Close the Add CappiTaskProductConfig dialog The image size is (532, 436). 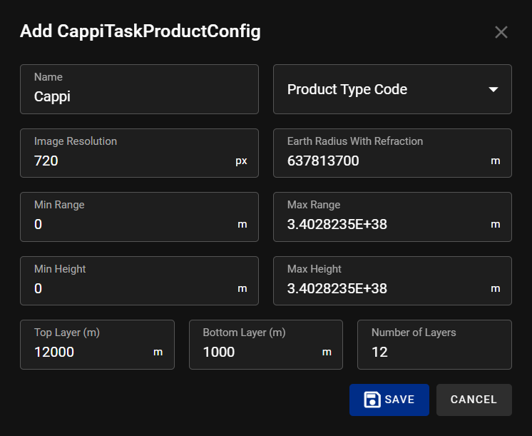pos(501,32)
